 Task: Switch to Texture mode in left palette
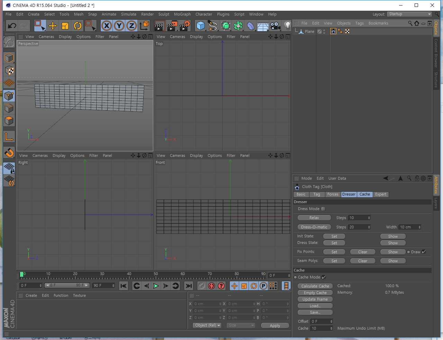(9, 70)
